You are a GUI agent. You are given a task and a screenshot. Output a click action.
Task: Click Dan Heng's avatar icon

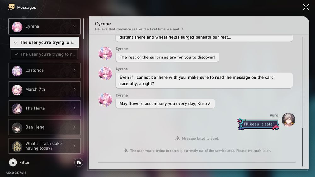(17, 127)
